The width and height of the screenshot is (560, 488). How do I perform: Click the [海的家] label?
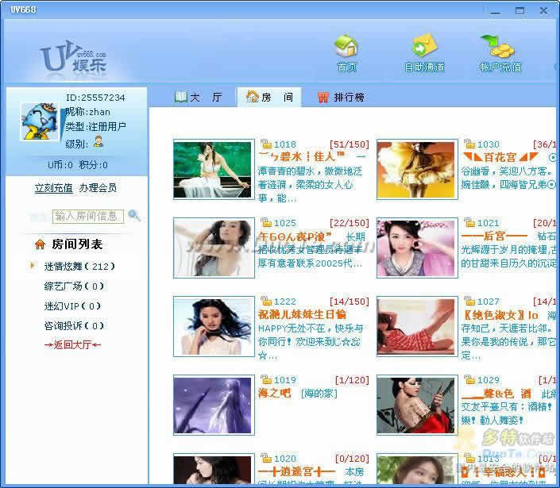click(319, 393)
